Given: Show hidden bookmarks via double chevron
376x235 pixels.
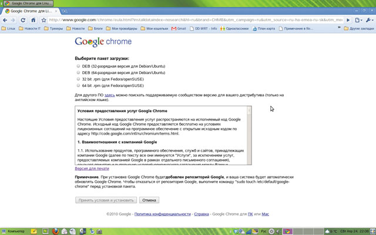Looking at the screenshot, I should [339, 28].
